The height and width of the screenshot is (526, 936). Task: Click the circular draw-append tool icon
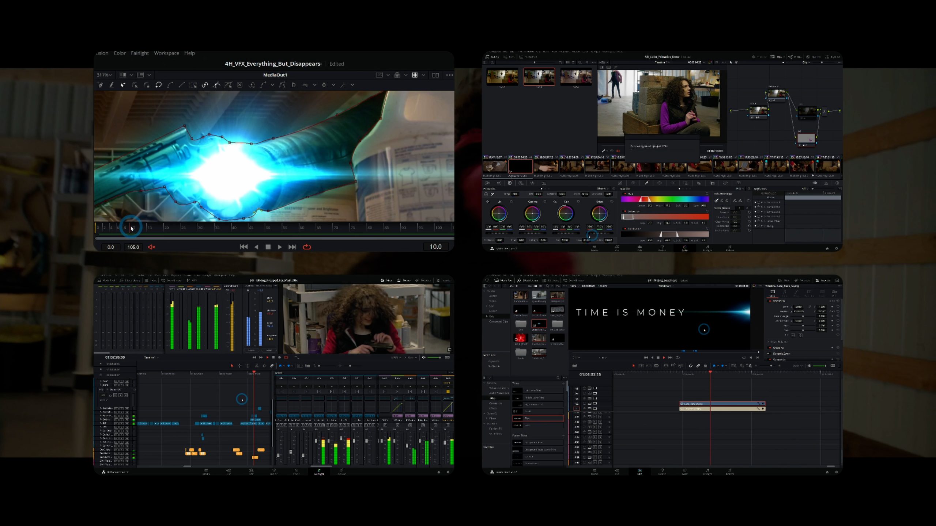click(158, 85)
